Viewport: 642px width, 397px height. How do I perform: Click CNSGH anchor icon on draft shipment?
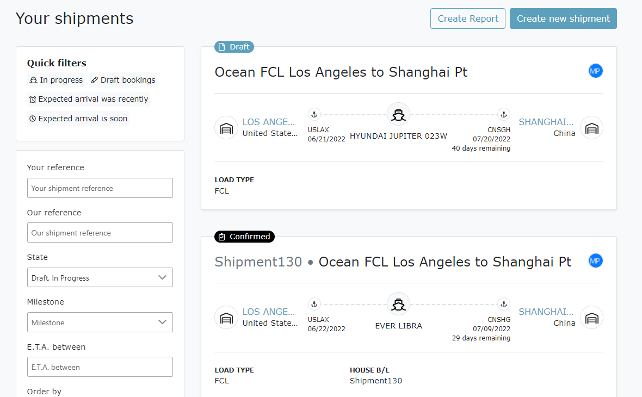504,115
